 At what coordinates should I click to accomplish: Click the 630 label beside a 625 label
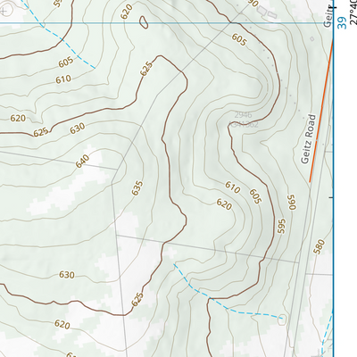(78, 129)
